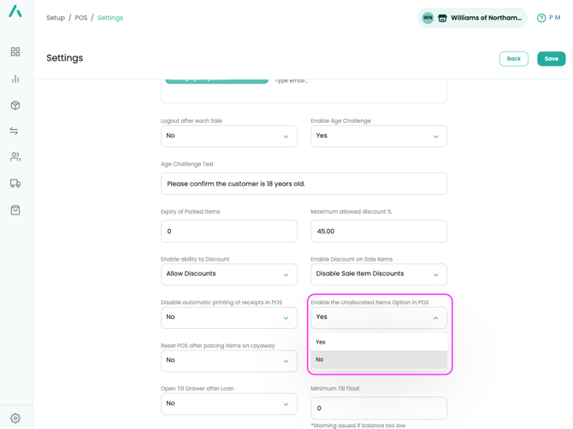Screen dimensions: 573x429
Task: Select 'No' in Unallocated Items dropdown list
Action: 378,360
